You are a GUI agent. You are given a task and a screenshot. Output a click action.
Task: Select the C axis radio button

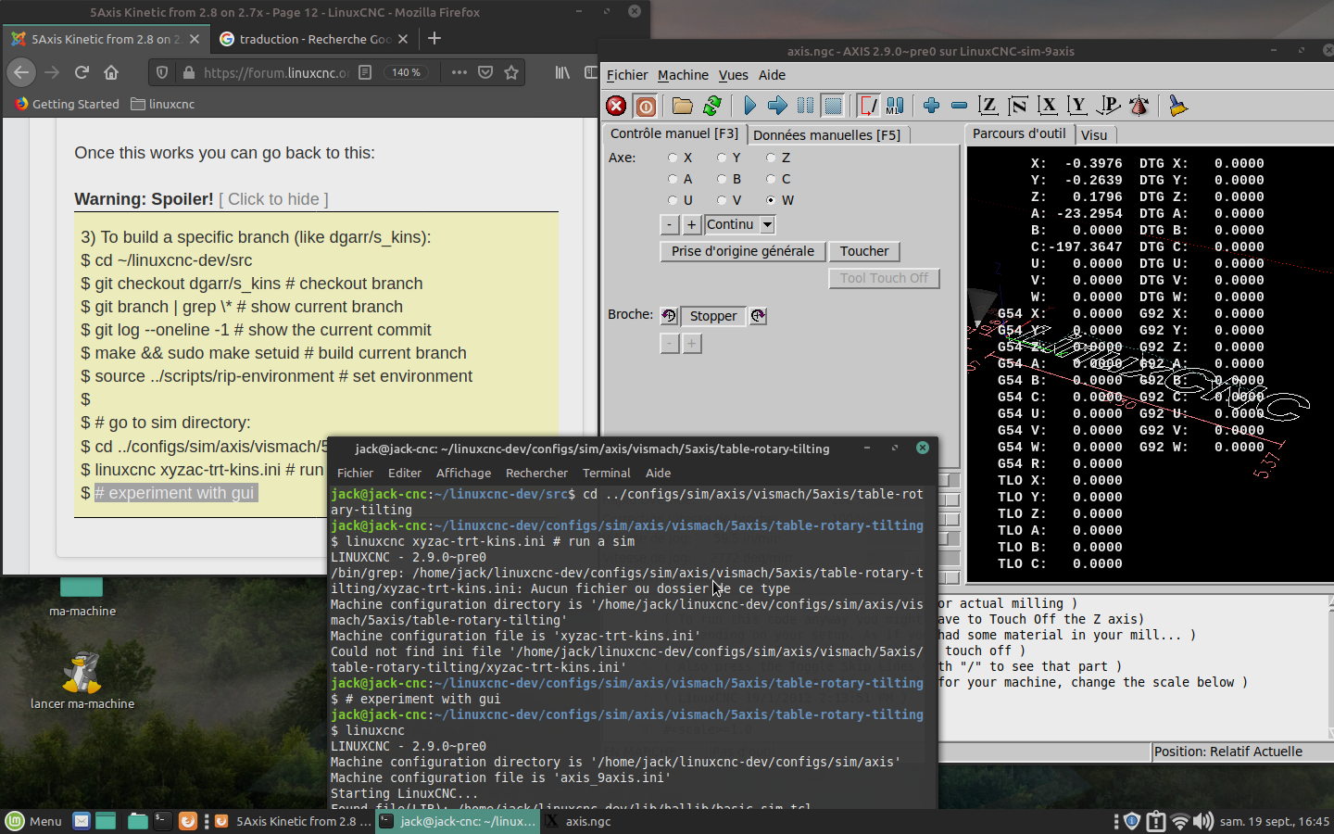coord(771,179)
